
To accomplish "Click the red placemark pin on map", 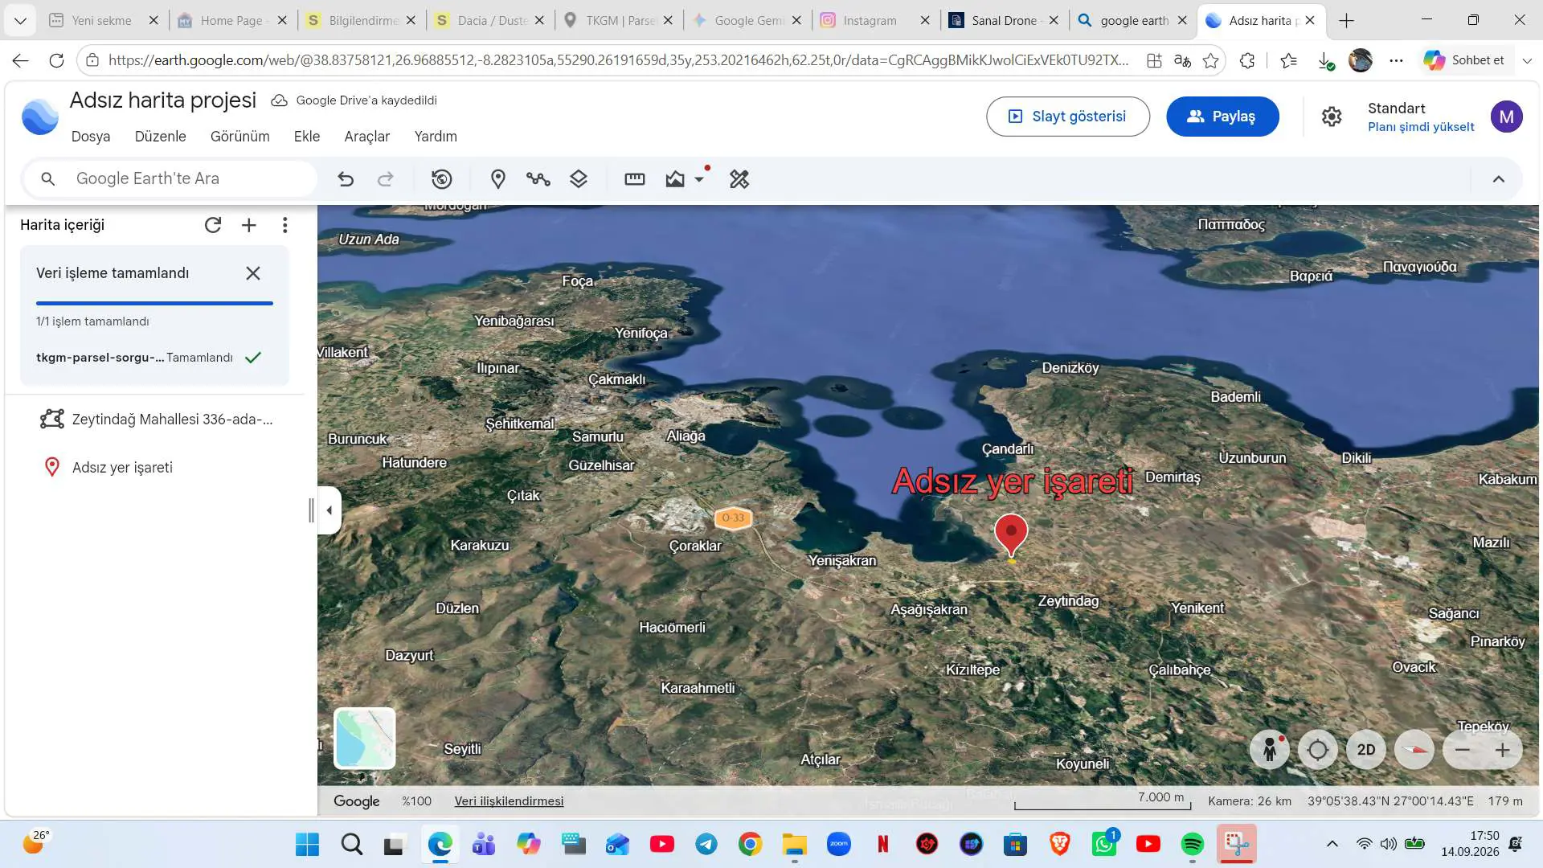I will [1011, 534].
